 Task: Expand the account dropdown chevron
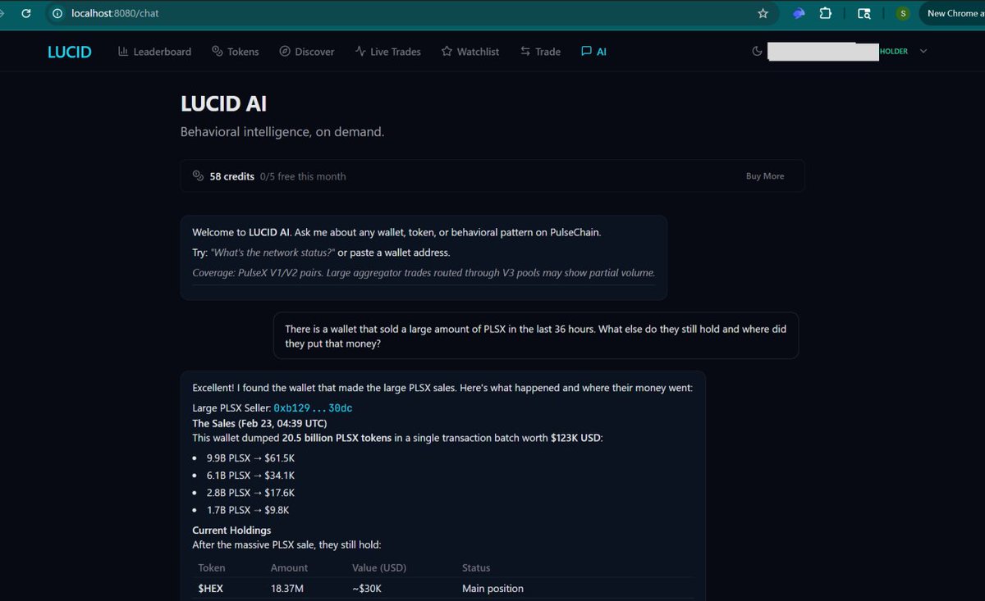(x=923, y=51)
